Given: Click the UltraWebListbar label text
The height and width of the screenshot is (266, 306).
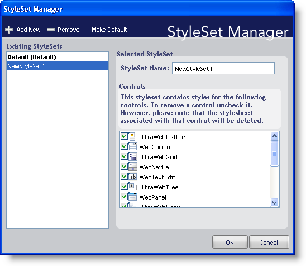Looking at the screenshot, I should (x=162, y=137).
